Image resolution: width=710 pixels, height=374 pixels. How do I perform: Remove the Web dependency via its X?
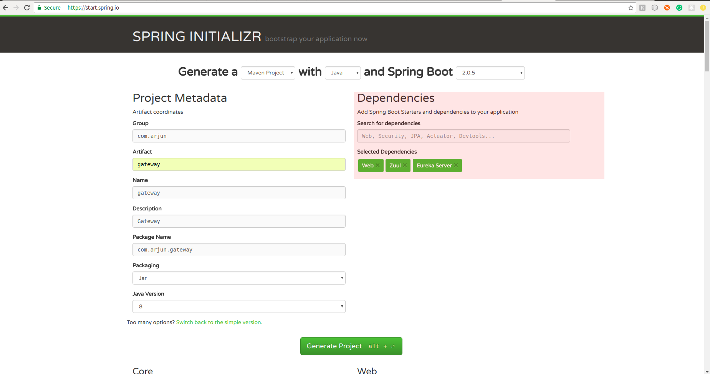point(377,165)
